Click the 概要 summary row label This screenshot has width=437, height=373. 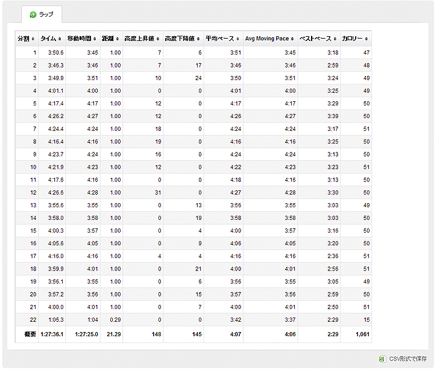(30, 334)
